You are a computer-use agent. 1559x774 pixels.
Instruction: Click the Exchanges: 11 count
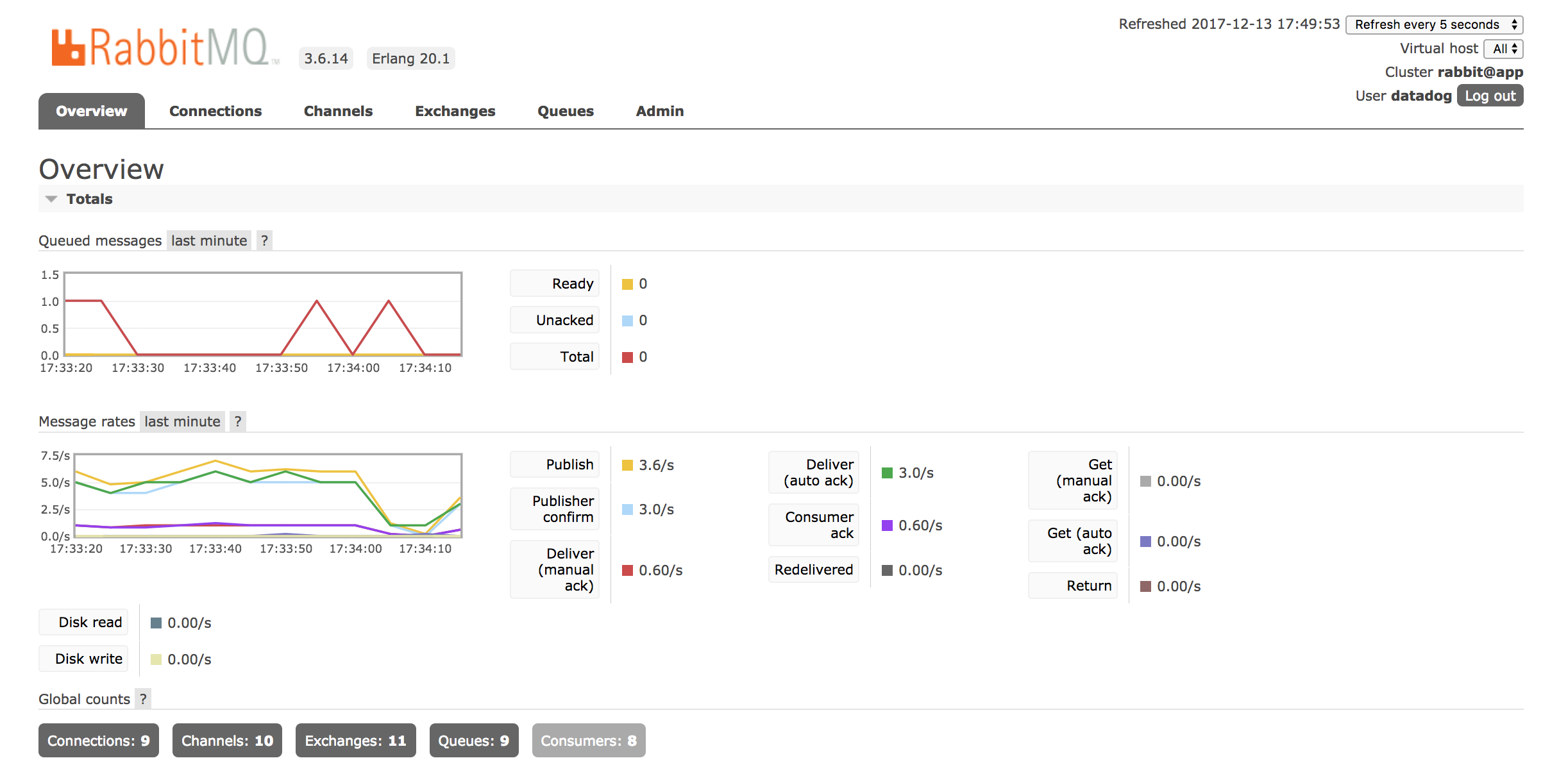(x=355, y=740)
